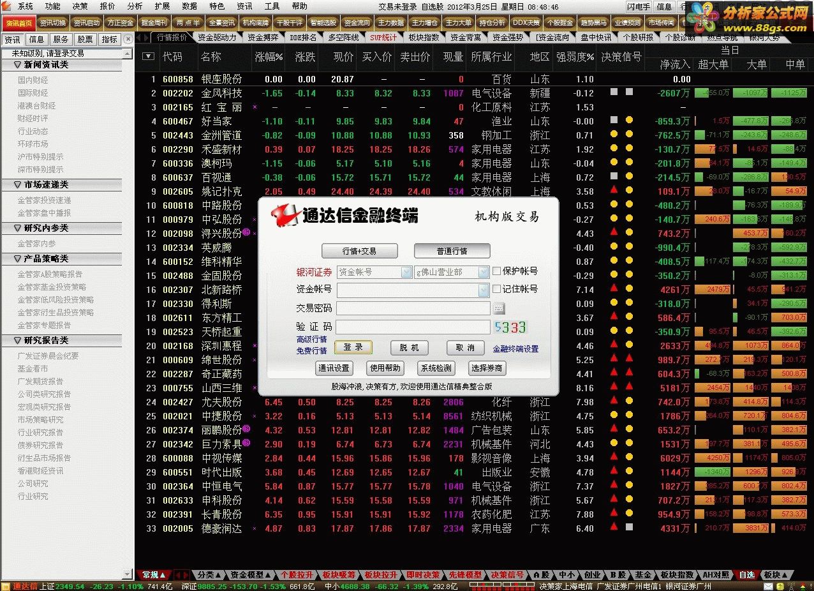
Task: Click the 系统检测 button
Action: tap(436, 368)
